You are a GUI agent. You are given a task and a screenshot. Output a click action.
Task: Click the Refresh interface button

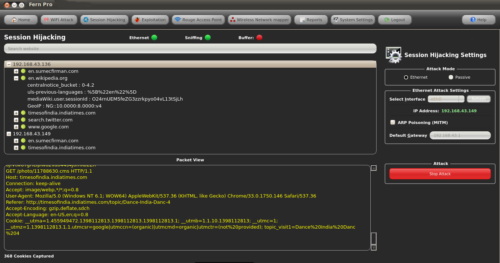[x=478, y=99]
